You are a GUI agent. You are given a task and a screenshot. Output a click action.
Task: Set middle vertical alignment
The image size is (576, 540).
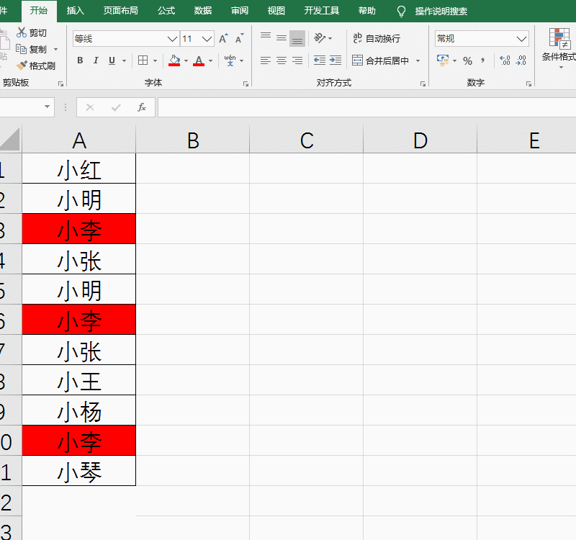pos(282,38)
